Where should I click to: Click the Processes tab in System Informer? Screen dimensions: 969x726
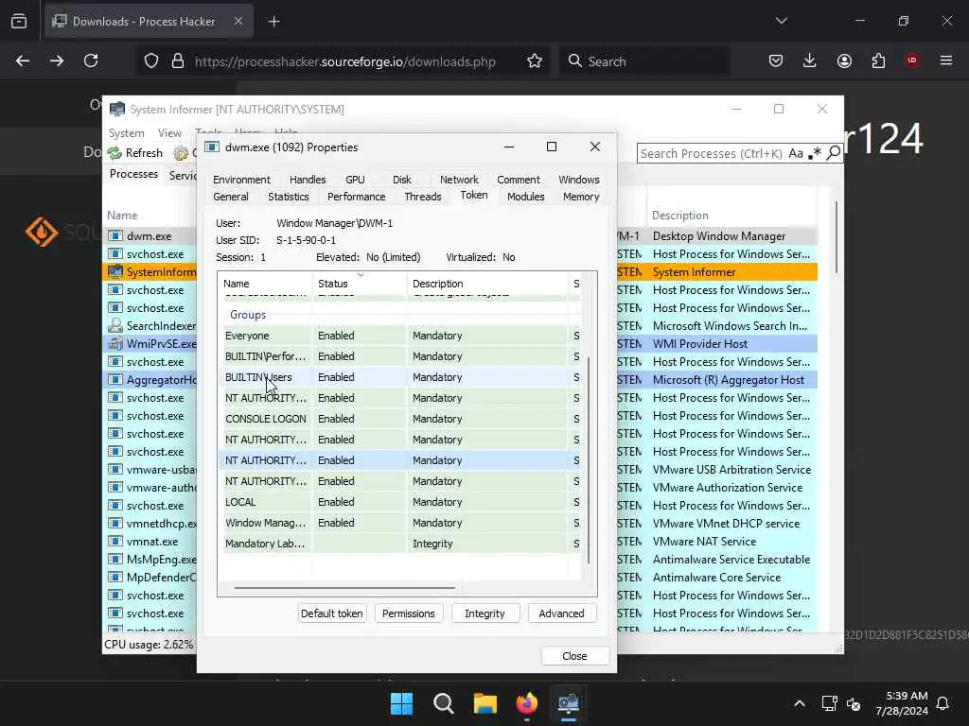point(133,174)
